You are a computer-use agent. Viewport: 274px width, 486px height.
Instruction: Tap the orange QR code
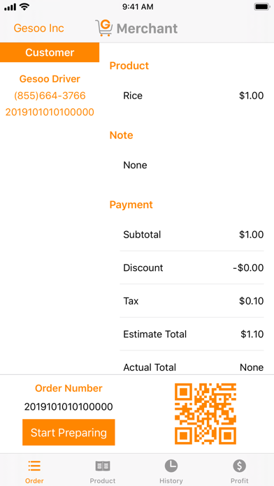point(206,414)
